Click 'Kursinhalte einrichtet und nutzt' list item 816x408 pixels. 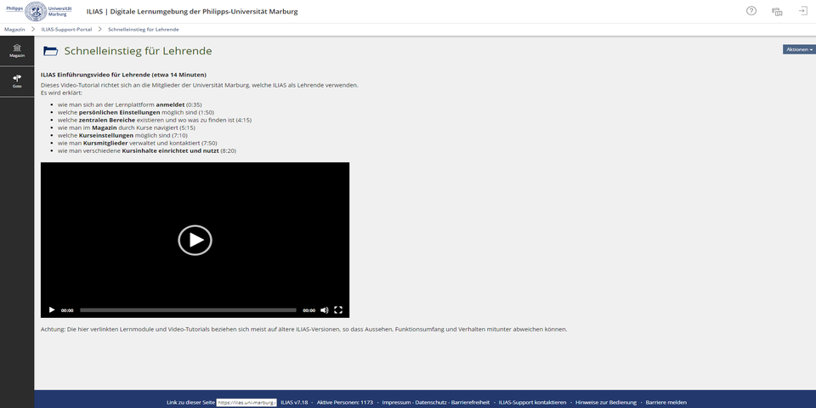tap(147, 151)
